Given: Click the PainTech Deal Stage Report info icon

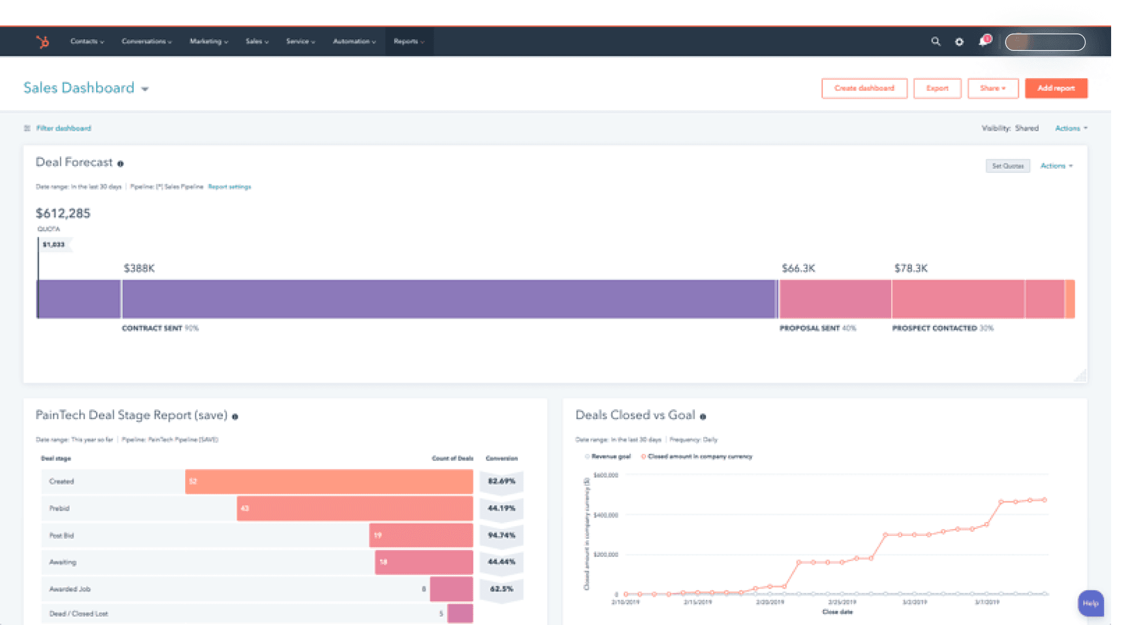Looking at the screenshot, I should 241,416.
